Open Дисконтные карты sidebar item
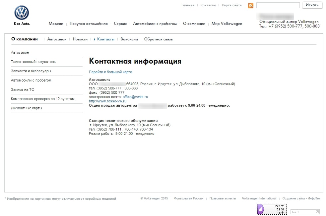 27,108
